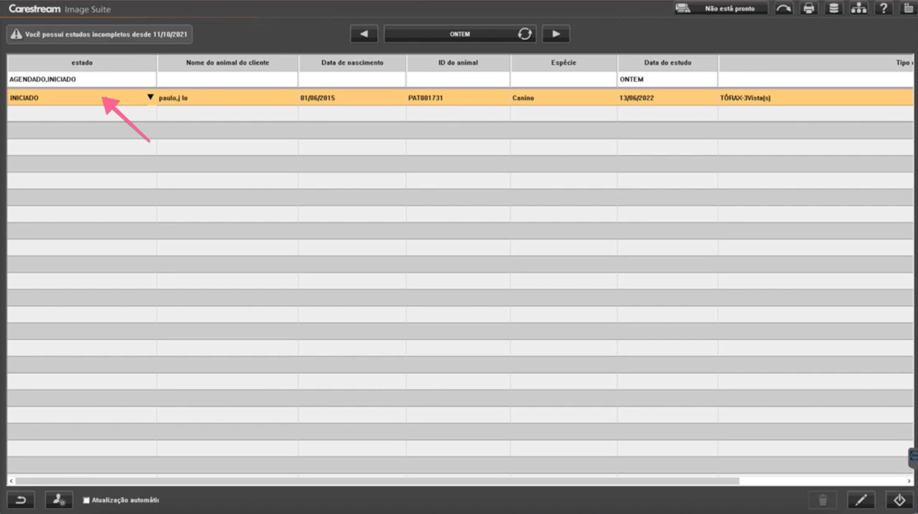Click the user settings icon at bottom
This screenshot has width=918, height=514.
coord(59,500)
